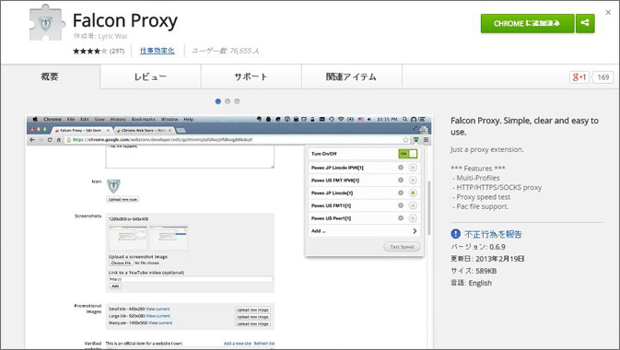
Task: Click the first screenshot thumbnail
Action: coord(128,238)
